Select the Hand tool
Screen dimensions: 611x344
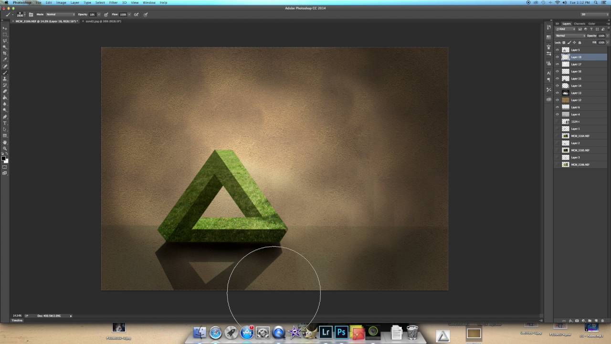tap(5, 142)
